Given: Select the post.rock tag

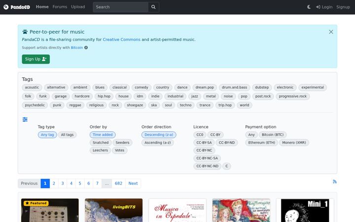Looking at the screenshot, I should click(x=263, y=96).
